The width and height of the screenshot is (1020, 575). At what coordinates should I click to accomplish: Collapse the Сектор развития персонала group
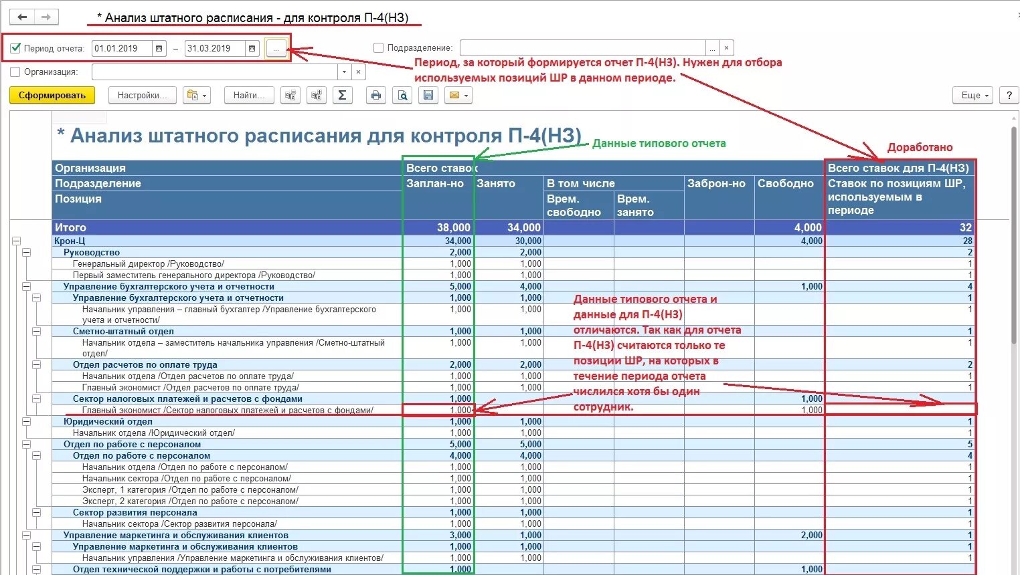tap(36, 512)
